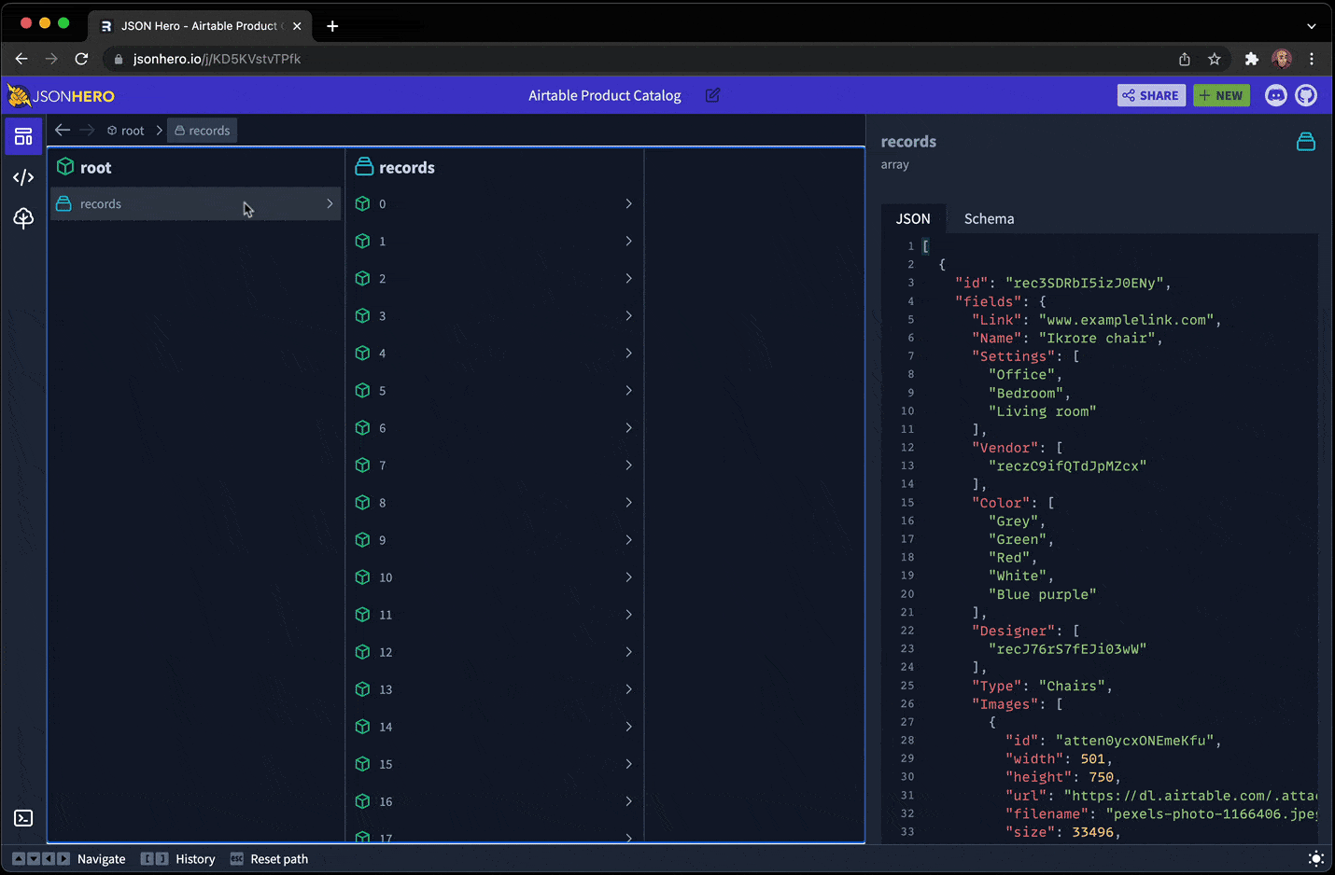Image resolution: width=1335 pixels, height=875 pixels.
Task: Open the browser tab search chevron
Action: 1311,25
